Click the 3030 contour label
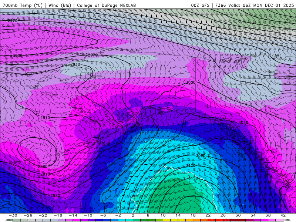Viewport: 296px width, 222px height. 243,122
